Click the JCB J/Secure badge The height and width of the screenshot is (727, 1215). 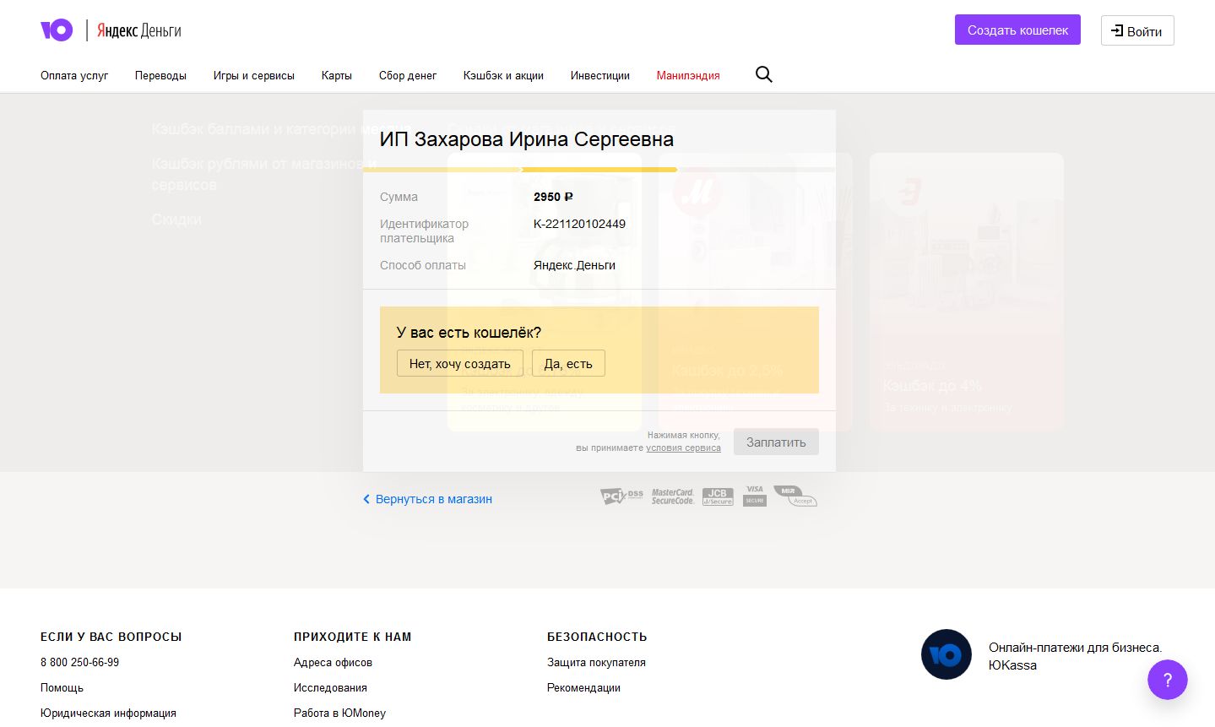pyautogui.click(x=718, y=496)
